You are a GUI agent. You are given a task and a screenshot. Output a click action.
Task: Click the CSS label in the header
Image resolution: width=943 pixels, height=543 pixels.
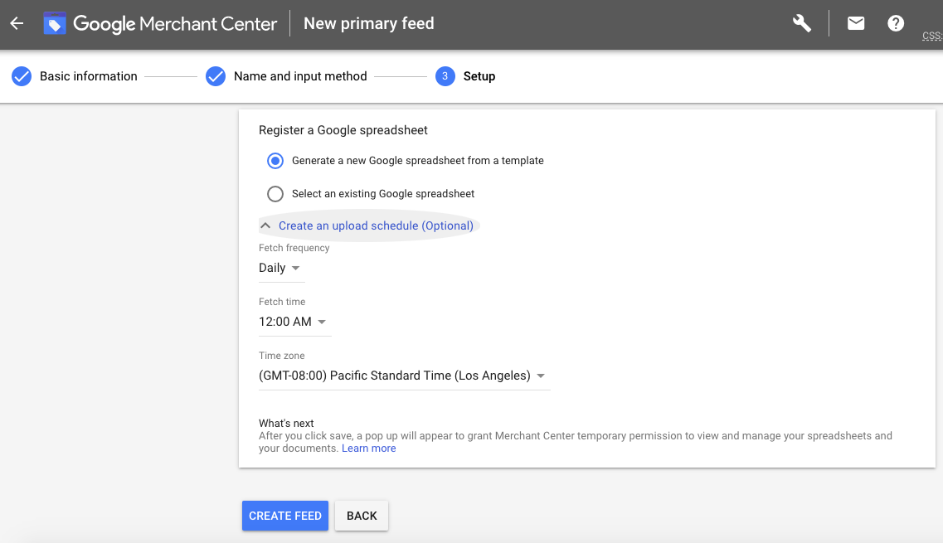(x=931, y=36)
